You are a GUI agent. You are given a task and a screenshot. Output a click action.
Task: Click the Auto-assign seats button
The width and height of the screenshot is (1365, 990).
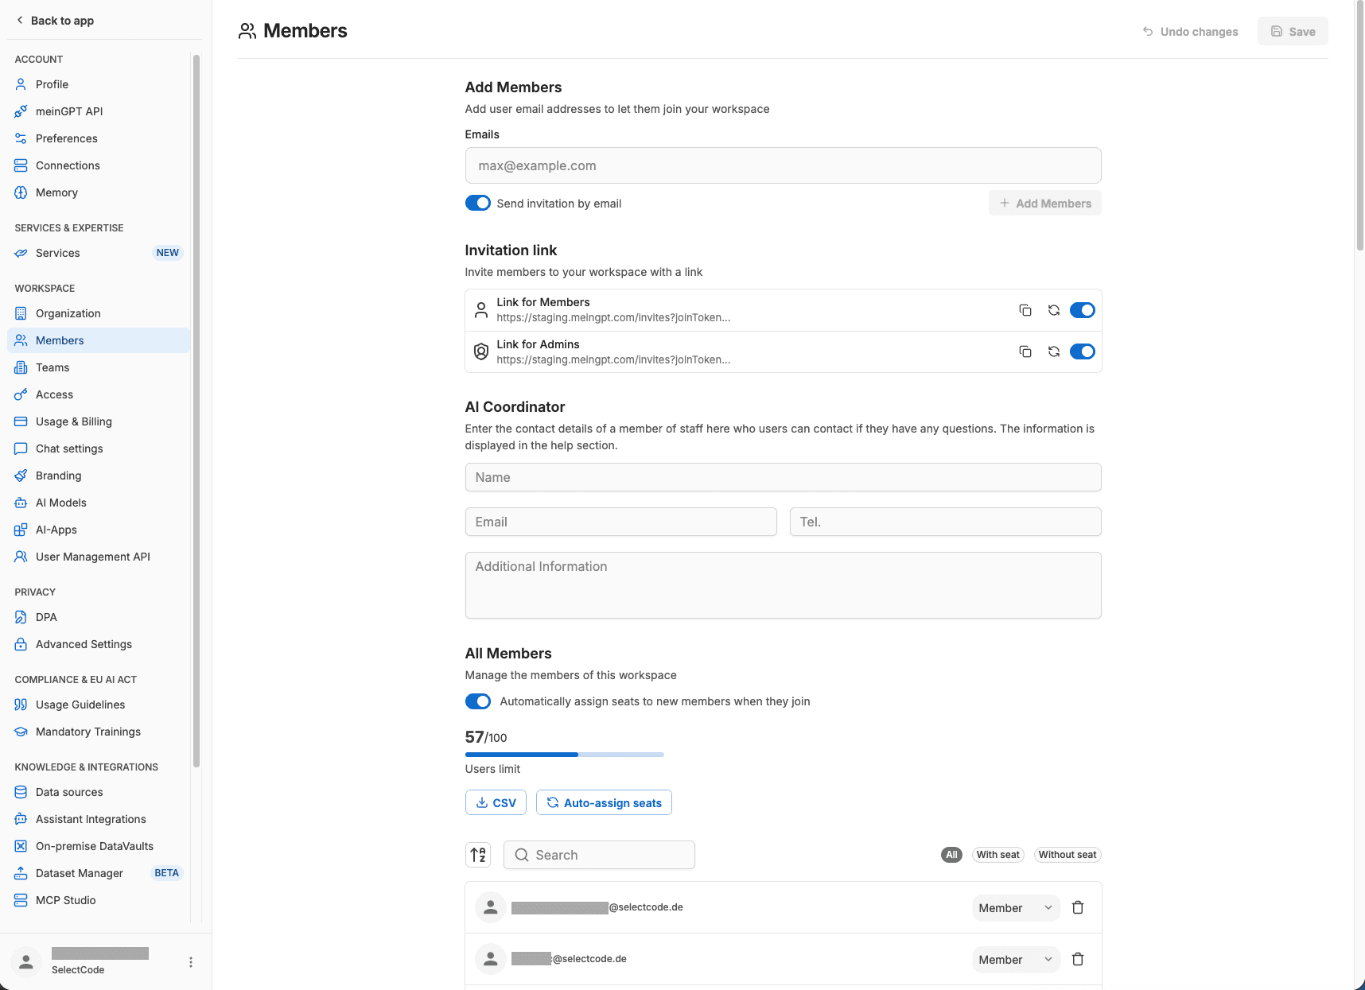click(604, 803)
